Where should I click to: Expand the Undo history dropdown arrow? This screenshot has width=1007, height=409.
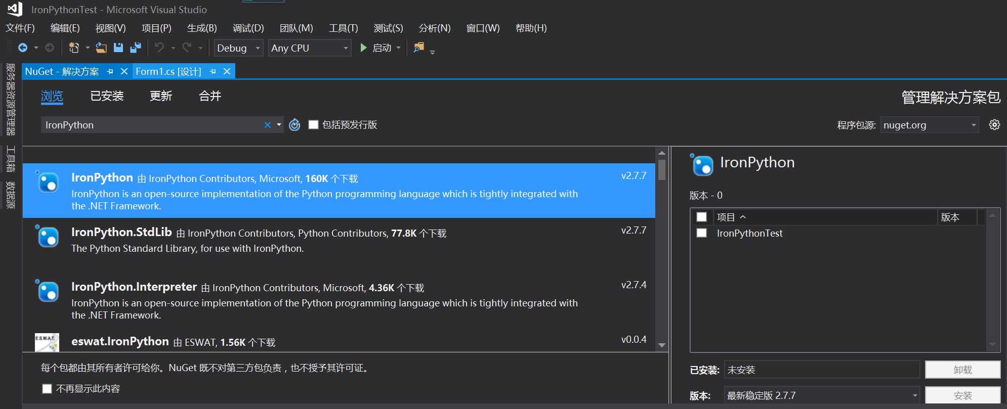pyautogui.click(x=173, y=48)
